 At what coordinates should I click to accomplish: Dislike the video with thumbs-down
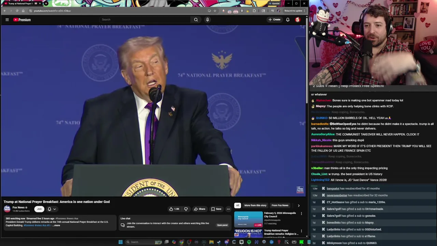click(186, 209)
